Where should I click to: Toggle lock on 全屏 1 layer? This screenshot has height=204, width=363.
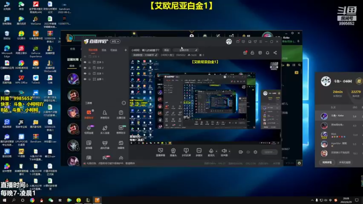pos(89,79)
